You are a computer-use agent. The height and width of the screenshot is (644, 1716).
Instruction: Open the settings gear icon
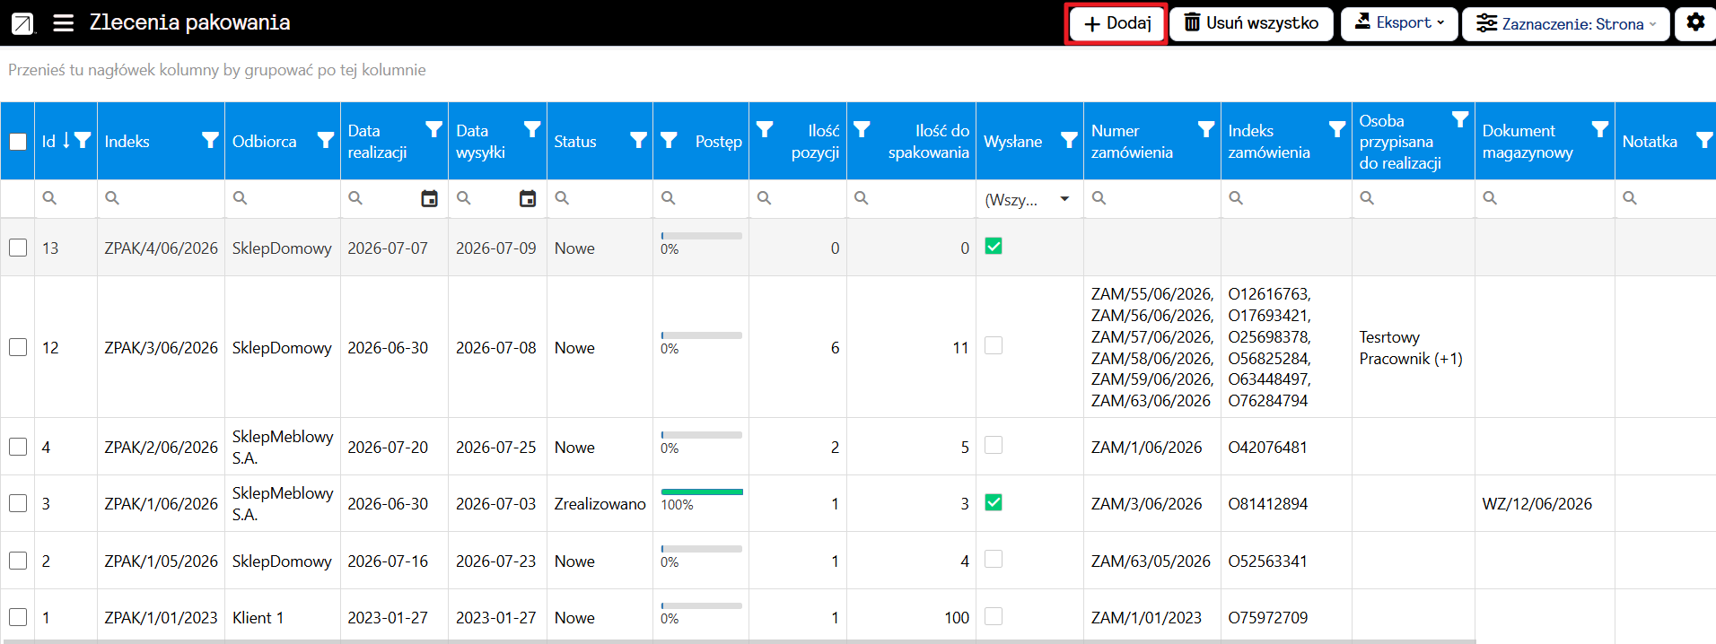[x=1695, y=22]
